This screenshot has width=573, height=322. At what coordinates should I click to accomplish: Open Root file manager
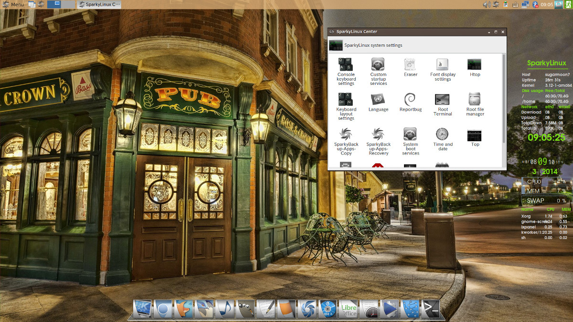[x=475, y=104]
